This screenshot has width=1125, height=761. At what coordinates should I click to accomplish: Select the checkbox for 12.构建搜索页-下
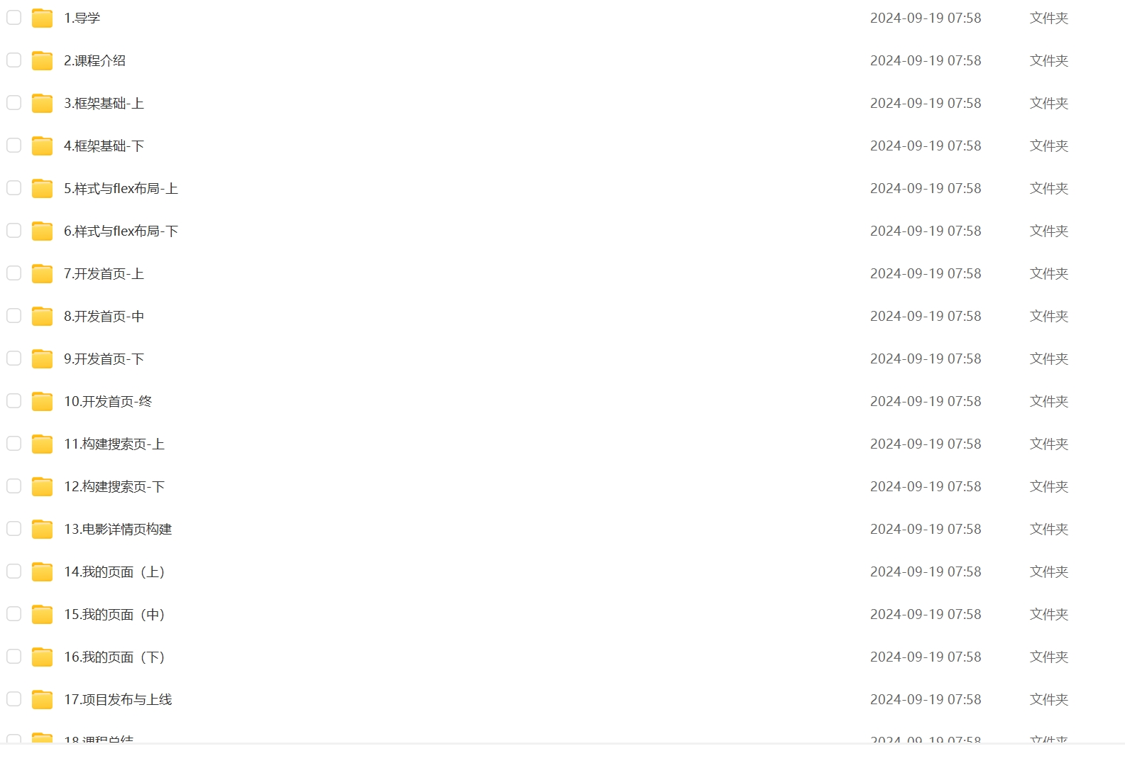click(x=14, y=486)
